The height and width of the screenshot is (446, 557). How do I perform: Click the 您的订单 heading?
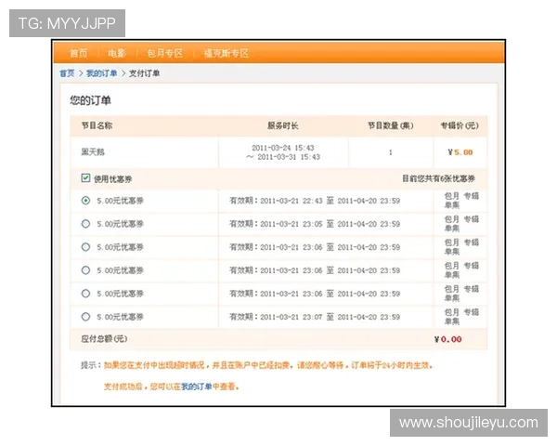pos(90,100)
